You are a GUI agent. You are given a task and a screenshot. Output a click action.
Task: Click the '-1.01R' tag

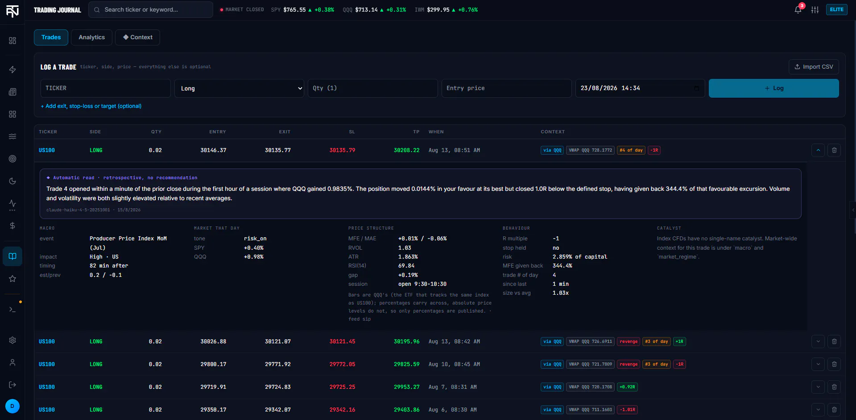[x=627, y=410]
